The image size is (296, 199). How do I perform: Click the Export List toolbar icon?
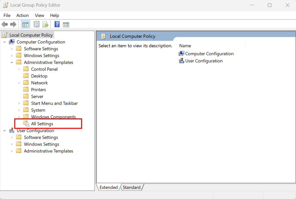(45, 24)
